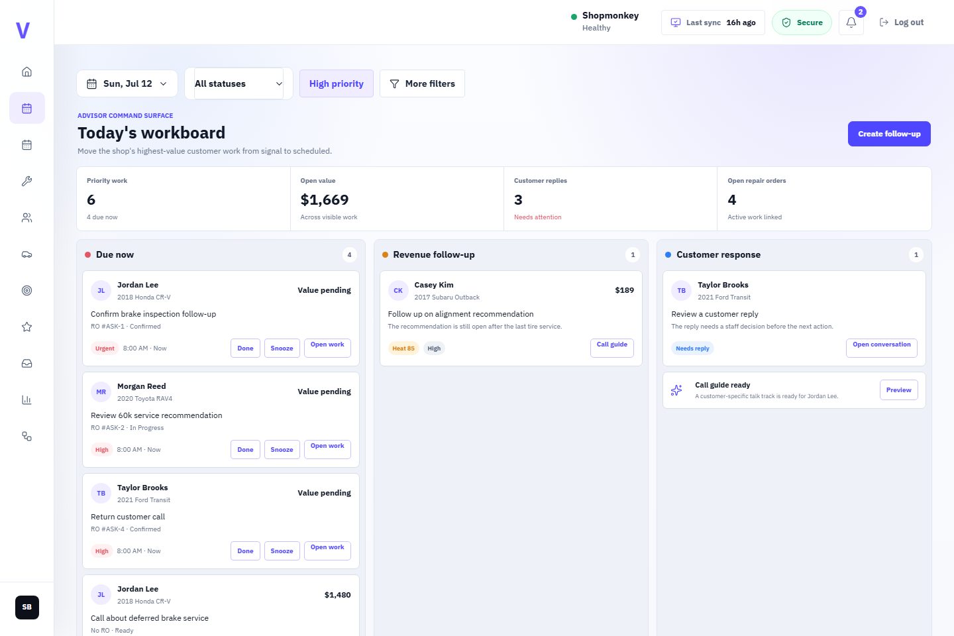Image resolution: width=954 pixels, height=636 pixels.
Task: Click the Open value $1,669 card
Action: [397, 199]
